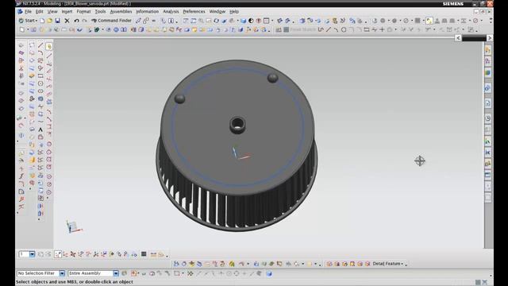Open the Window menu

coord(217,11)
